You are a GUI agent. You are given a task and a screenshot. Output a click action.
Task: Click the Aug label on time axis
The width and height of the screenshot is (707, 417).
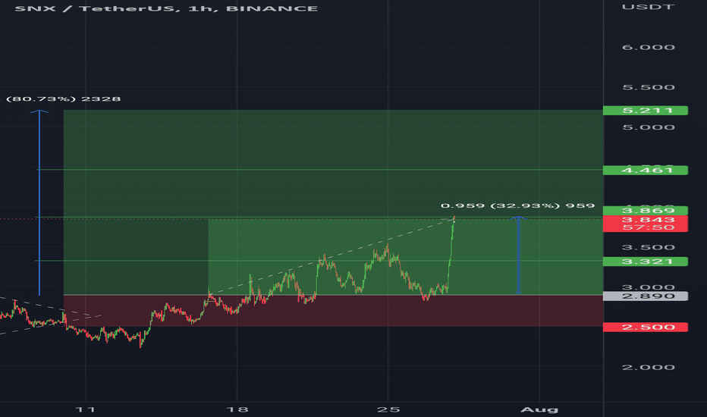[539, 409]
